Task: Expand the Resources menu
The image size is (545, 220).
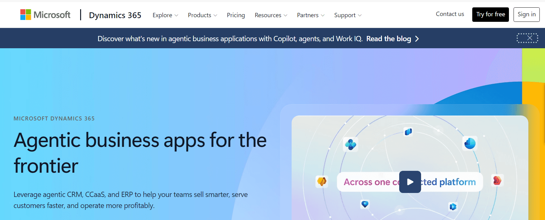Action: pos(271,15)
